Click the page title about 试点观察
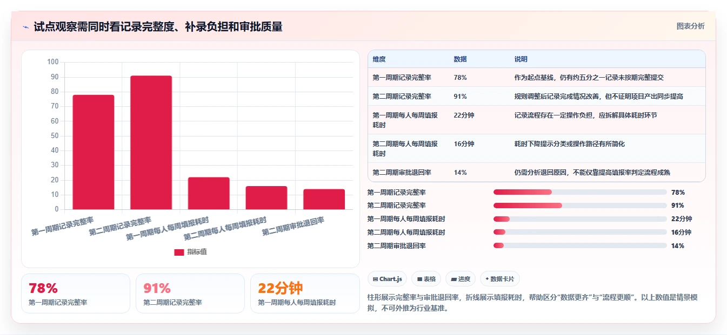The width and height of the screenshot is (727, 335). click(x=158, y=27)
